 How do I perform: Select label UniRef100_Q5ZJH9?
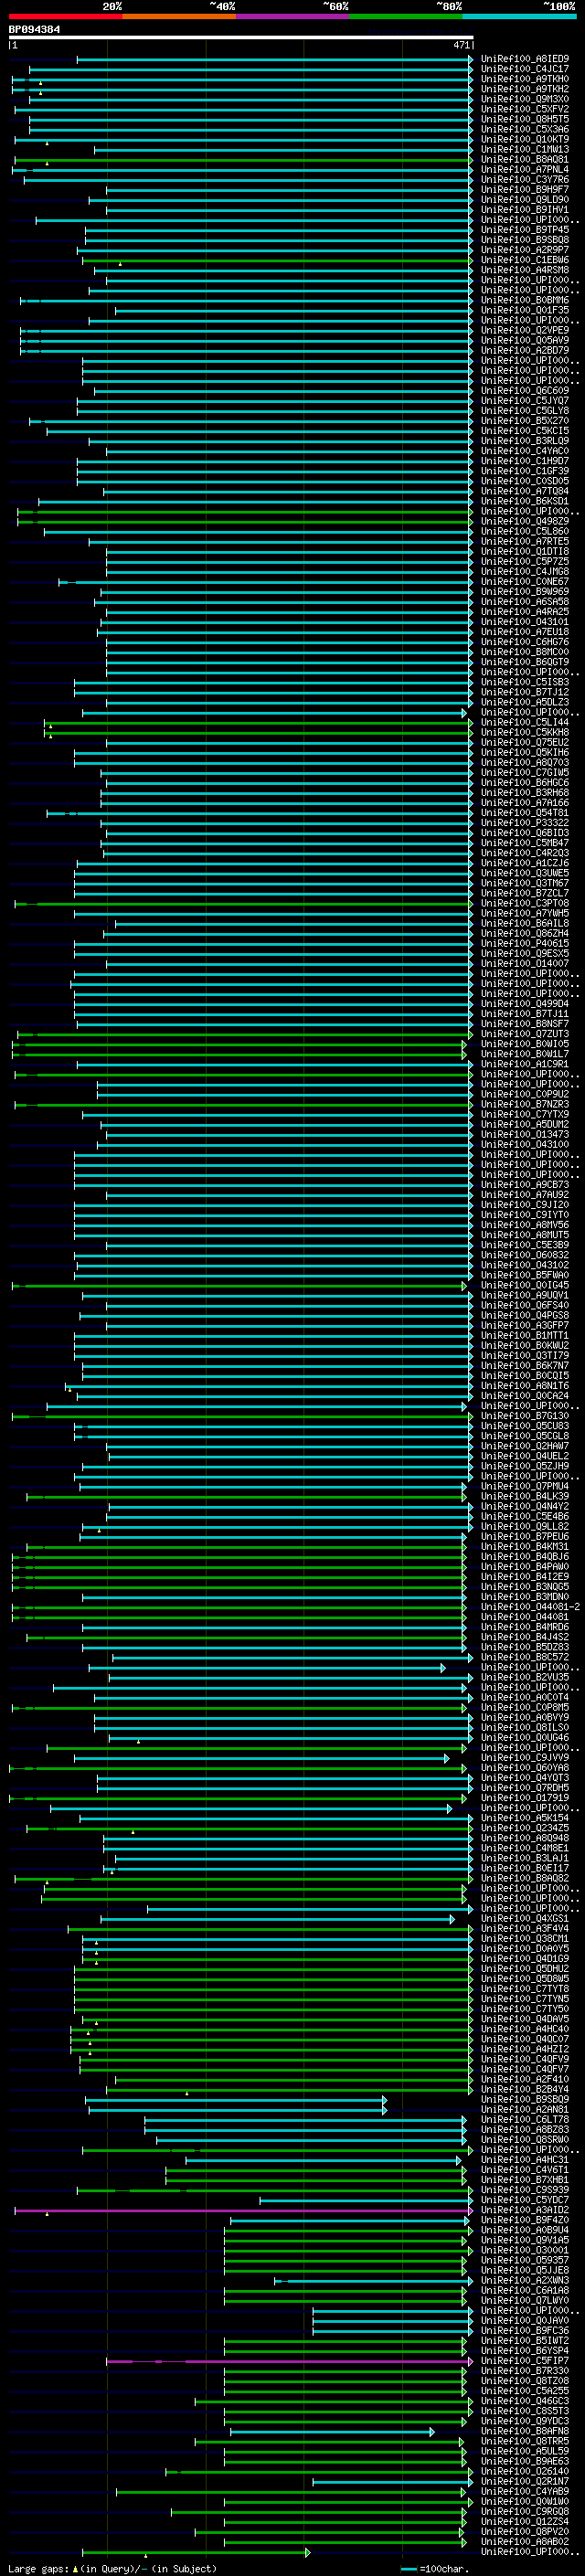(524, 1466)
